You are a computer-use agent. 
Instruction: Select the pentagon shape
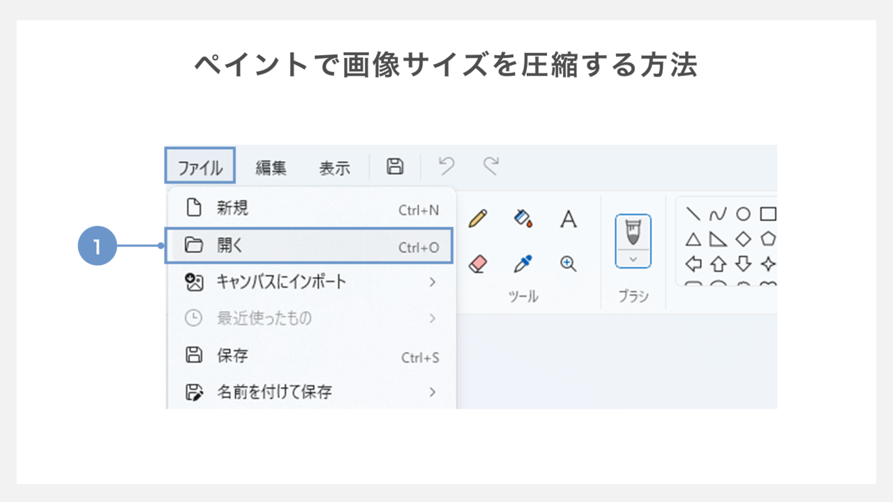click(768, 239)
